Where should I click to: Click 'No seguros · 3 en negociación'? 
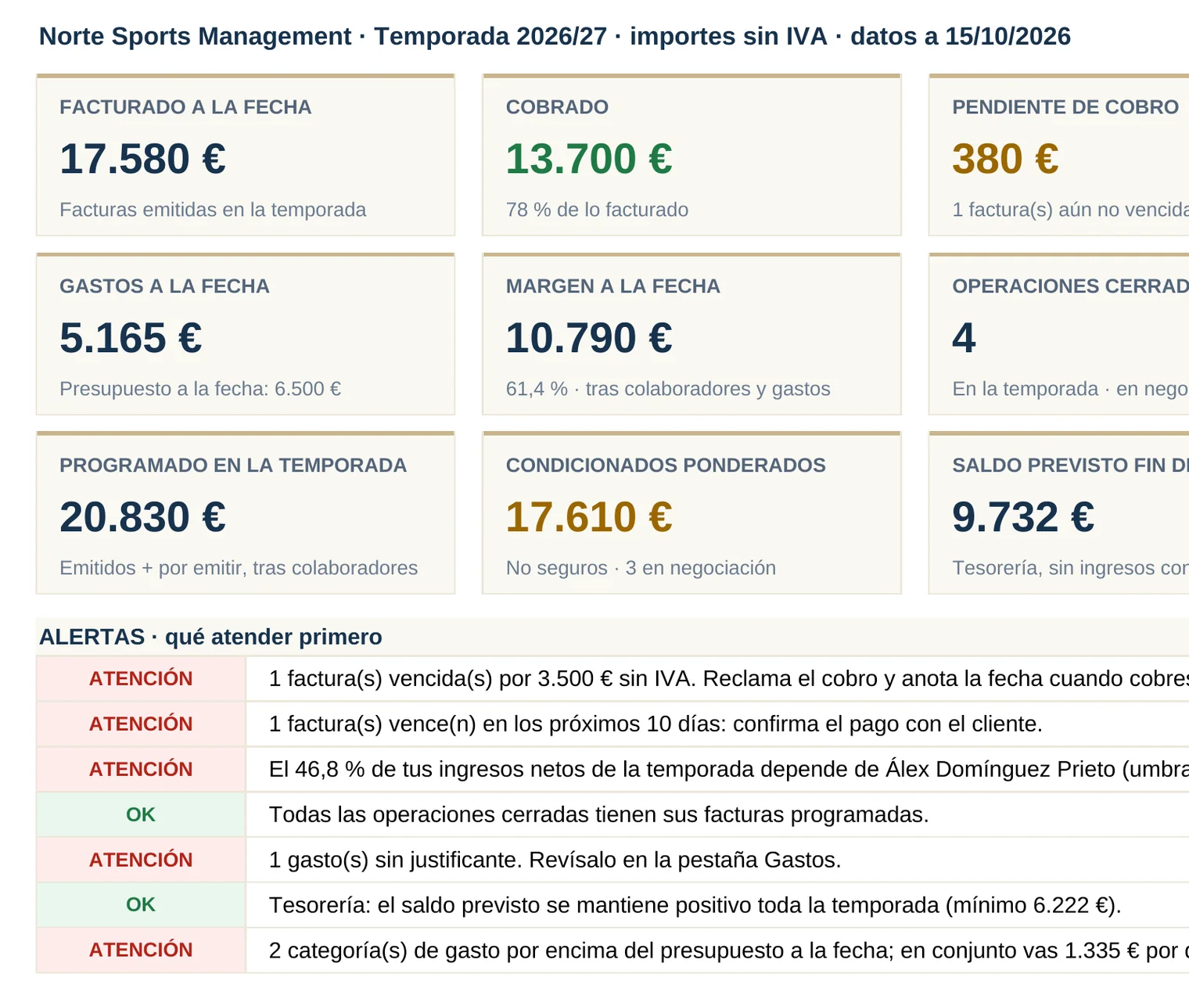pyautogui.click(x=641, y=568)
